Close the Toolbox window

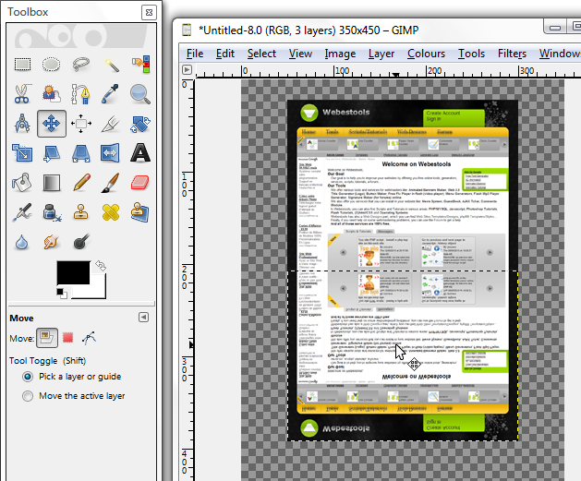pyautogui.click(x=149, y=12)
